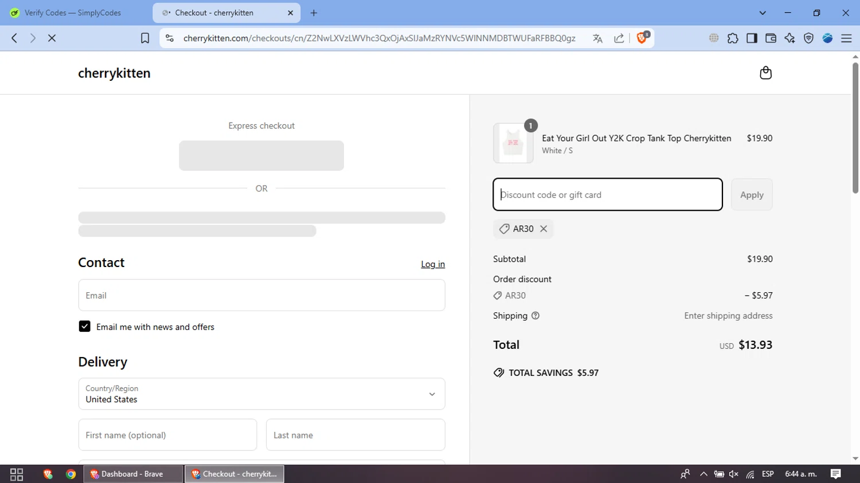The height and width of the screenshot is (483, 860).
Task: Click the Brave Shields lion icon
Action: [x=642, y=38]
